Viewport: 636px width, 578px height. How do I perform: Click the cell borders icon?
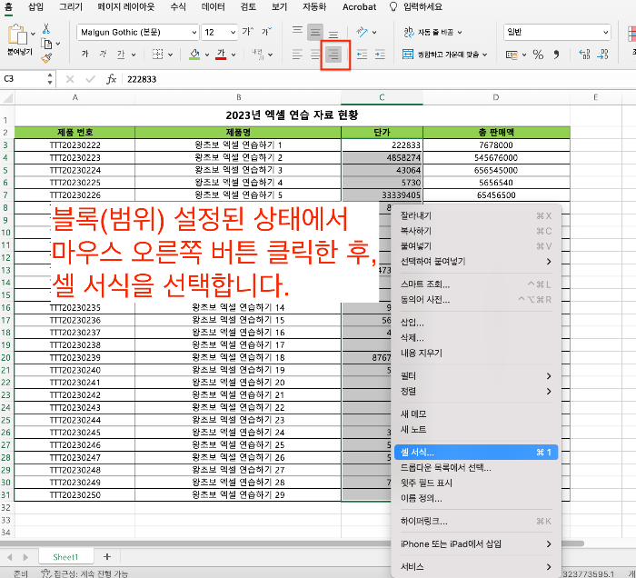(x=157, y=54)
